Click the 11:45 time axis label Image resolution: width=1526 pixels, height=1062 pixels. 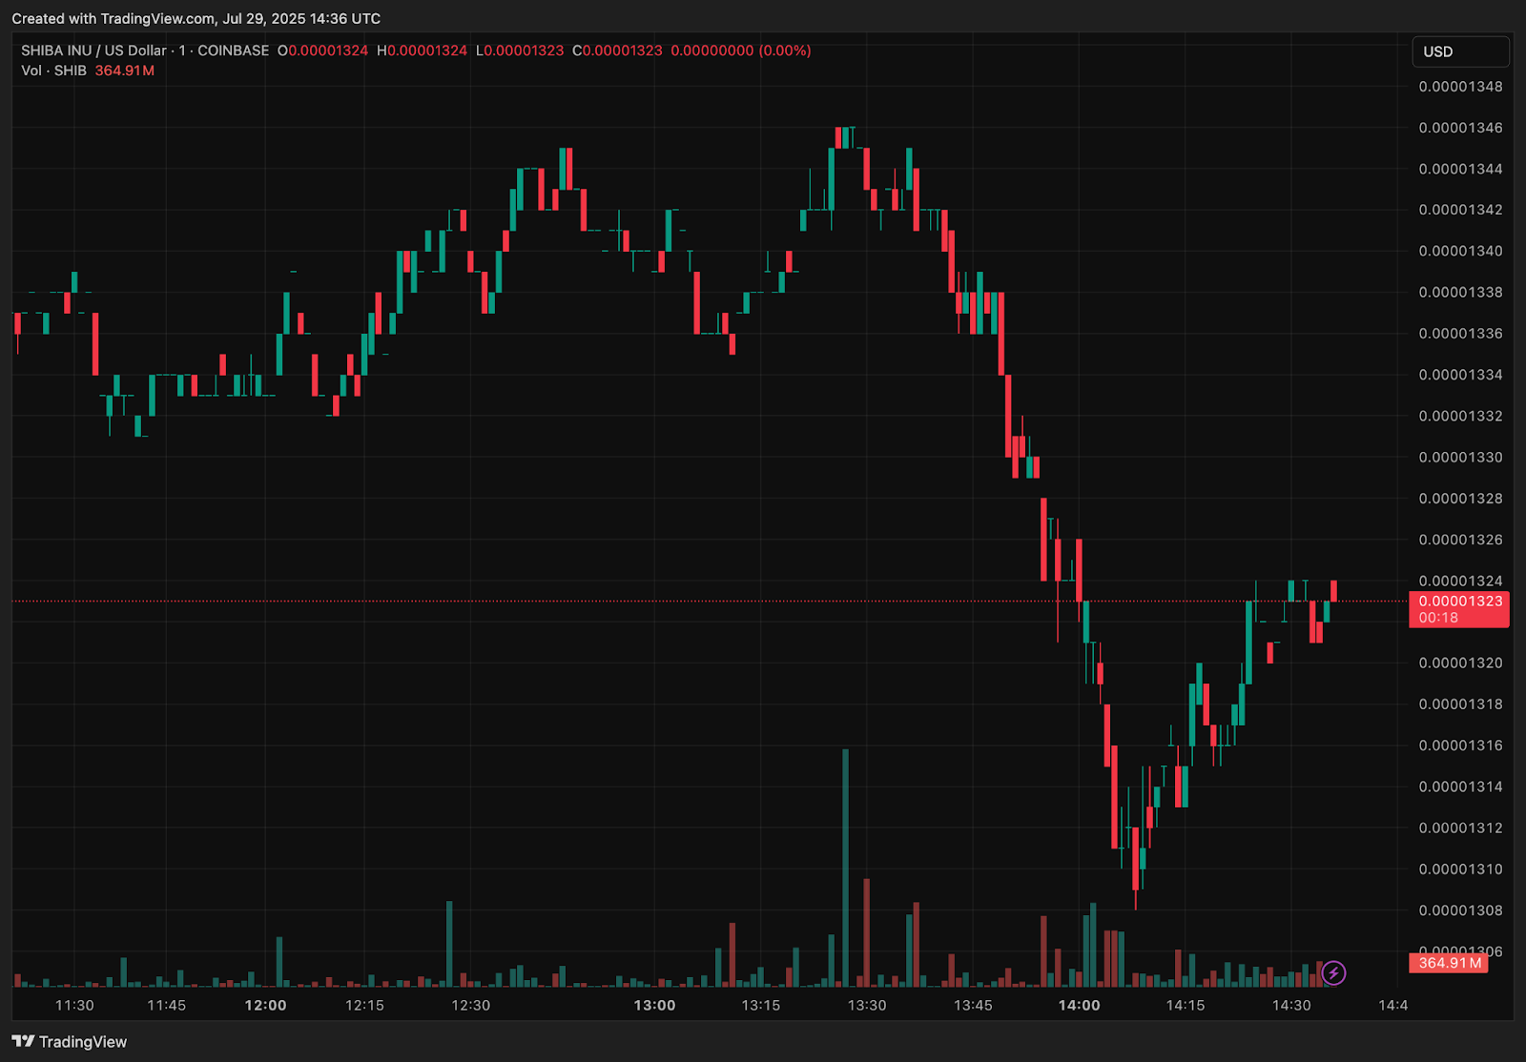[x=166, y=1005]
